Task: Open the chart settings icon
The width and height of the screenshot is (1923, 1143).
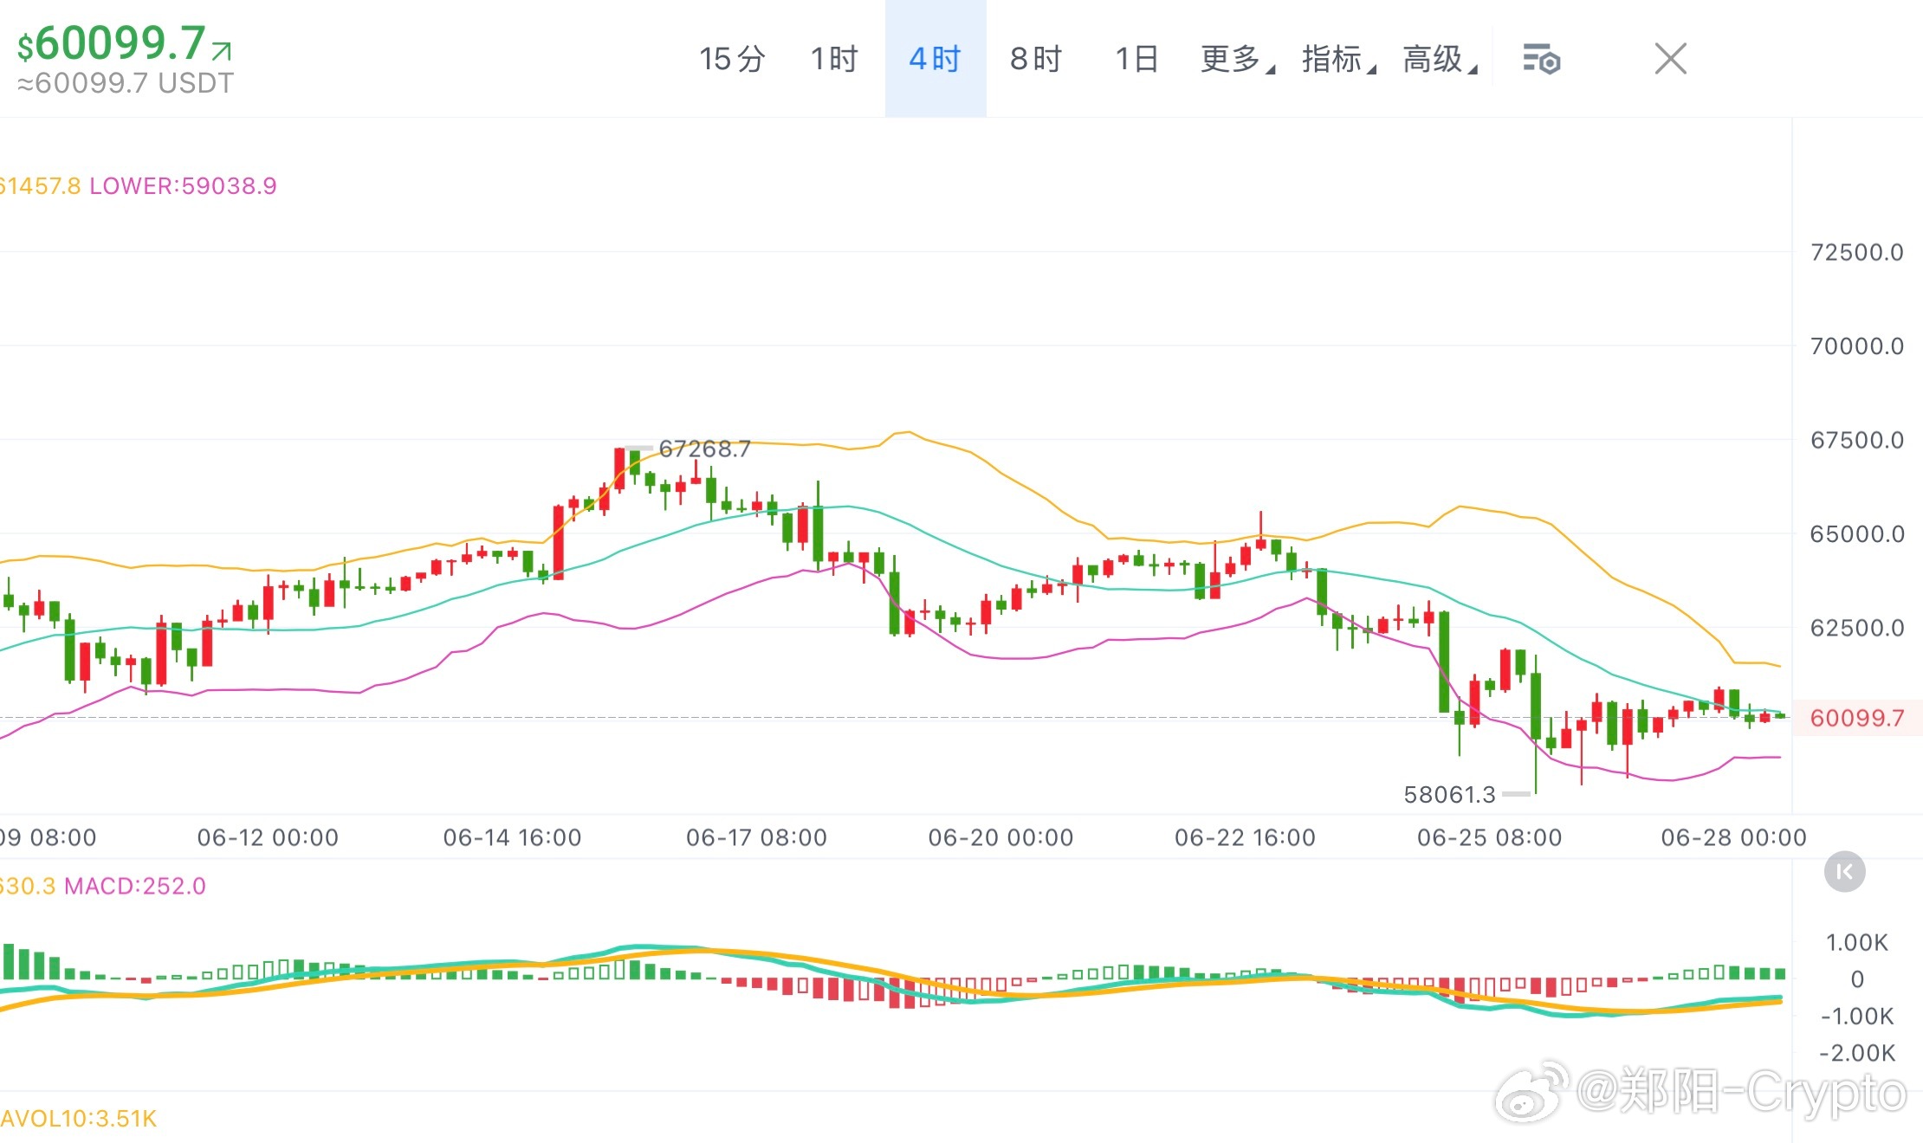Action: click(x=1541, y=60)
